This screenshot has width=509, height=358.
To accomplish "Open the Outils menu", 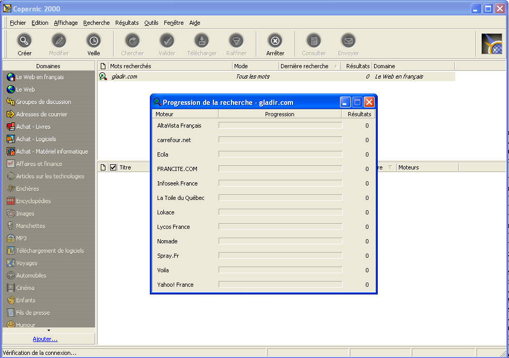I will click(151, 23).
